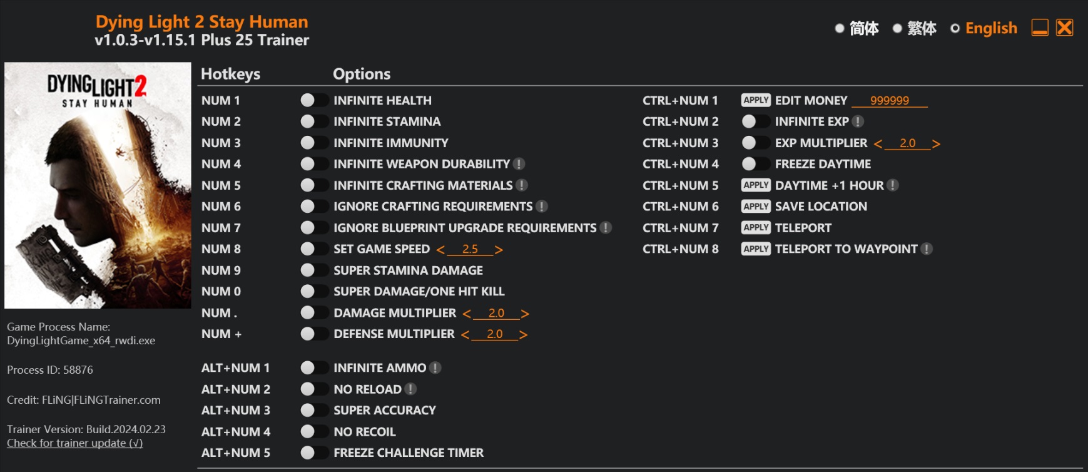Click the info icon beside Infinite EXP
The width and height of the screenshot is (1088, 472).
coord(858,121)
